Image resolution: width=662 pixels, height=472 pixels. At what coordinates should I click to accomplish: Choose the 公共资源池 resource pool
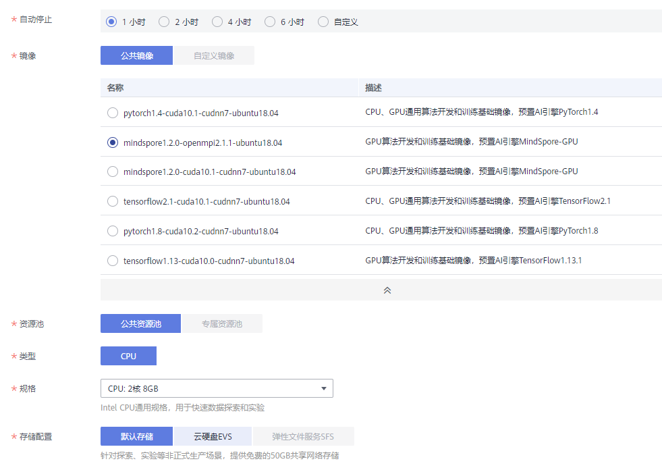coord(140,323)
